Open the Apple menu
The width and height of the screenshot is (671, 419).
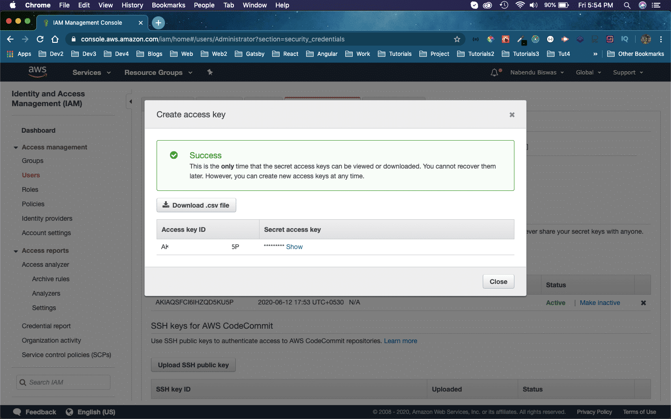click(x=13, y=5)
